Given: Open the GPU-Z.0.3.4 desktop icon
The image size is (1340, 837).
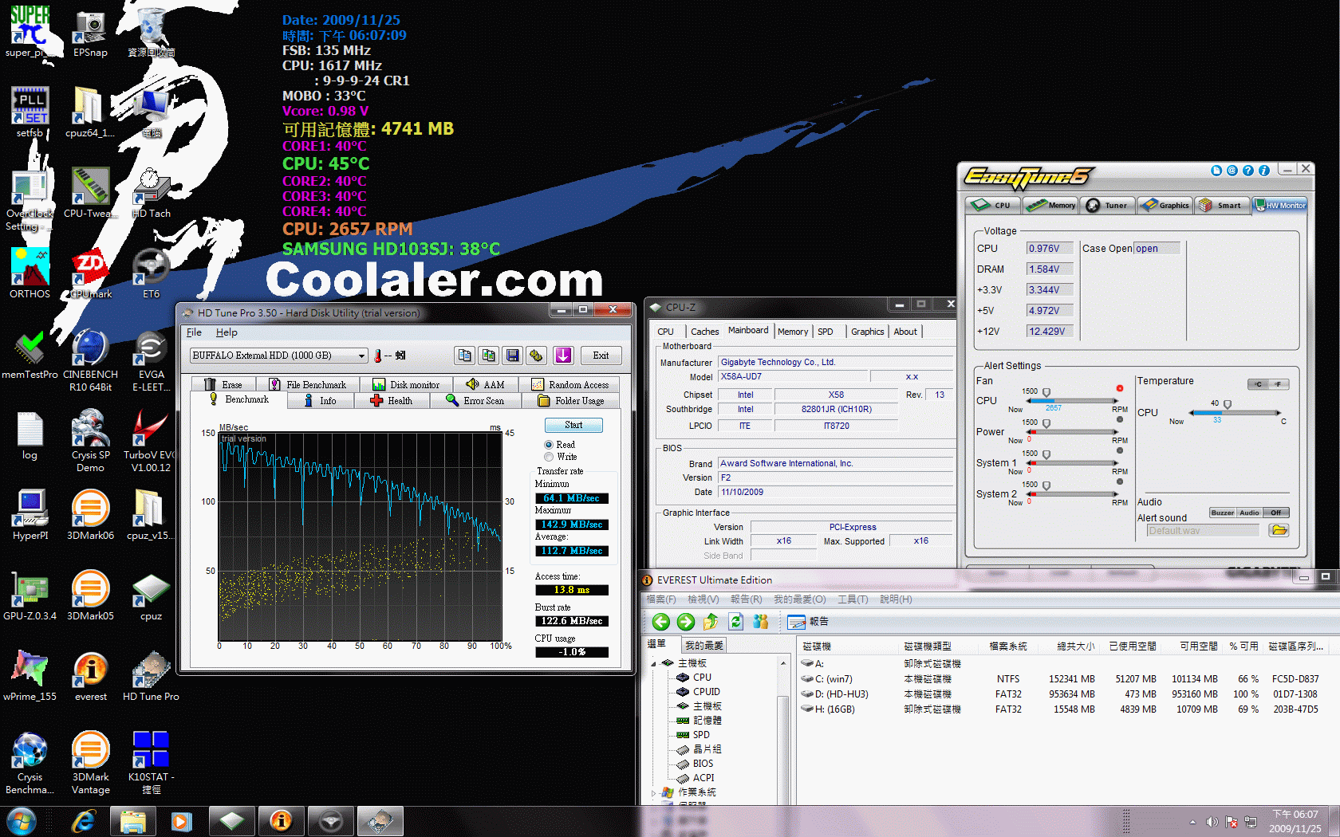Looking at the screenshot, I should point(30,595).
